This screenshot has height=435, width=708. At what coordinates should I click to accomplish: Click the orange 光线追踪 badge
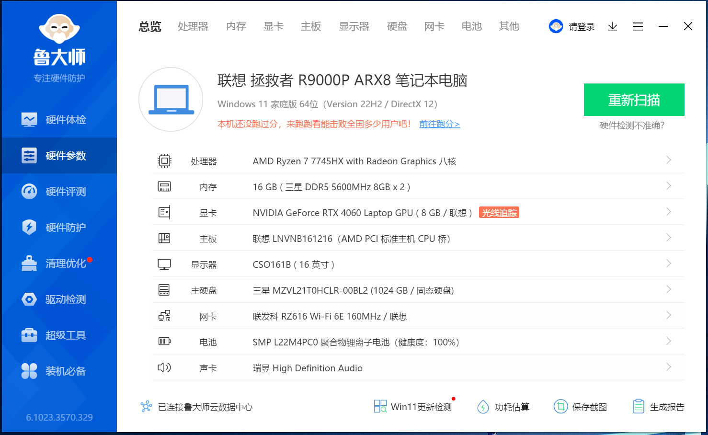click(x=499, y=213)
